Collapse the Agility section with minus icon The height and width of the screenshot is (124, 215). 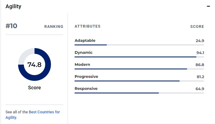click(208, 6)
